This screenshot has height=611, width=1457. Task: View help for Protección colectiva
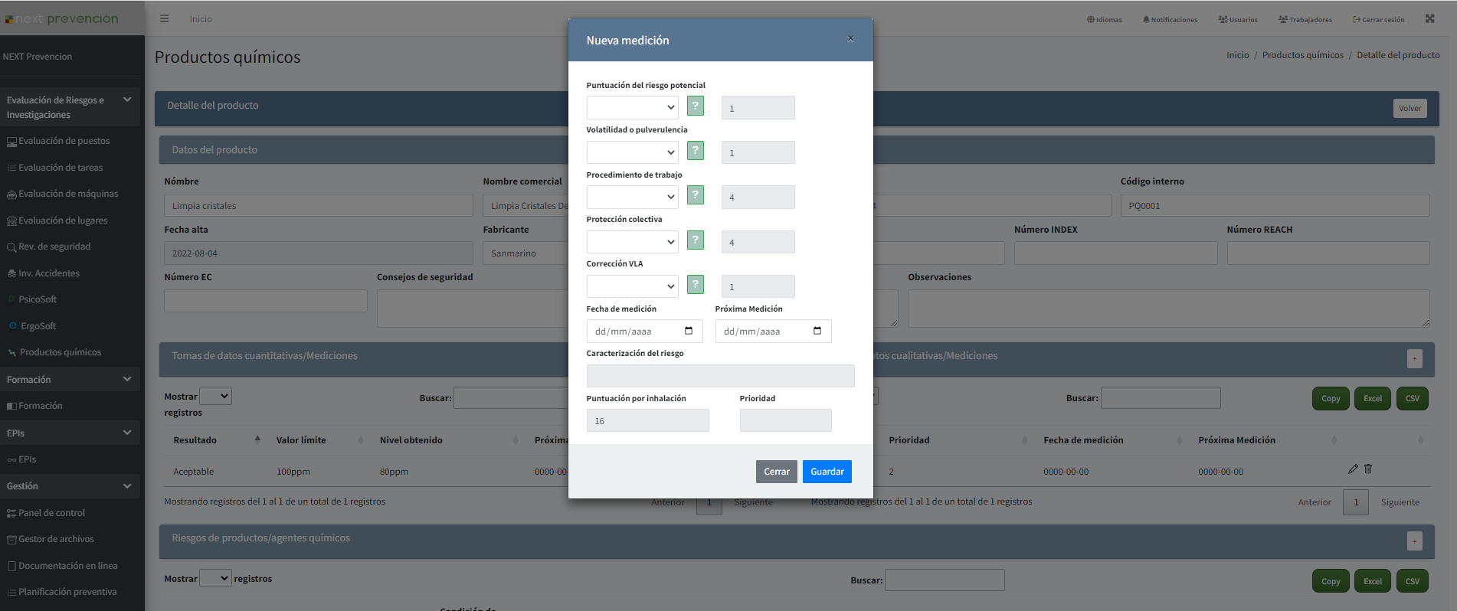click(696, 240)
